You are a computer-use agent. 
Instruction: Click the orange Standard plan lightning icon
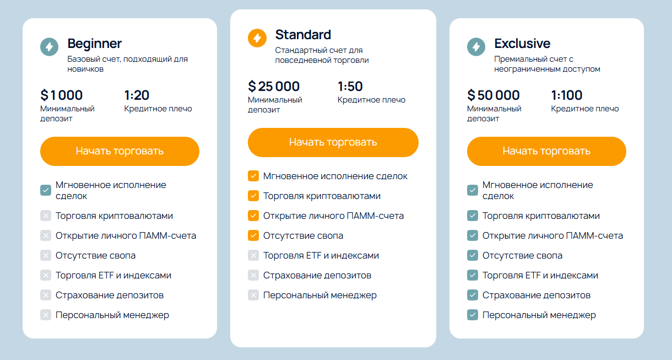(x=257, y=38)
